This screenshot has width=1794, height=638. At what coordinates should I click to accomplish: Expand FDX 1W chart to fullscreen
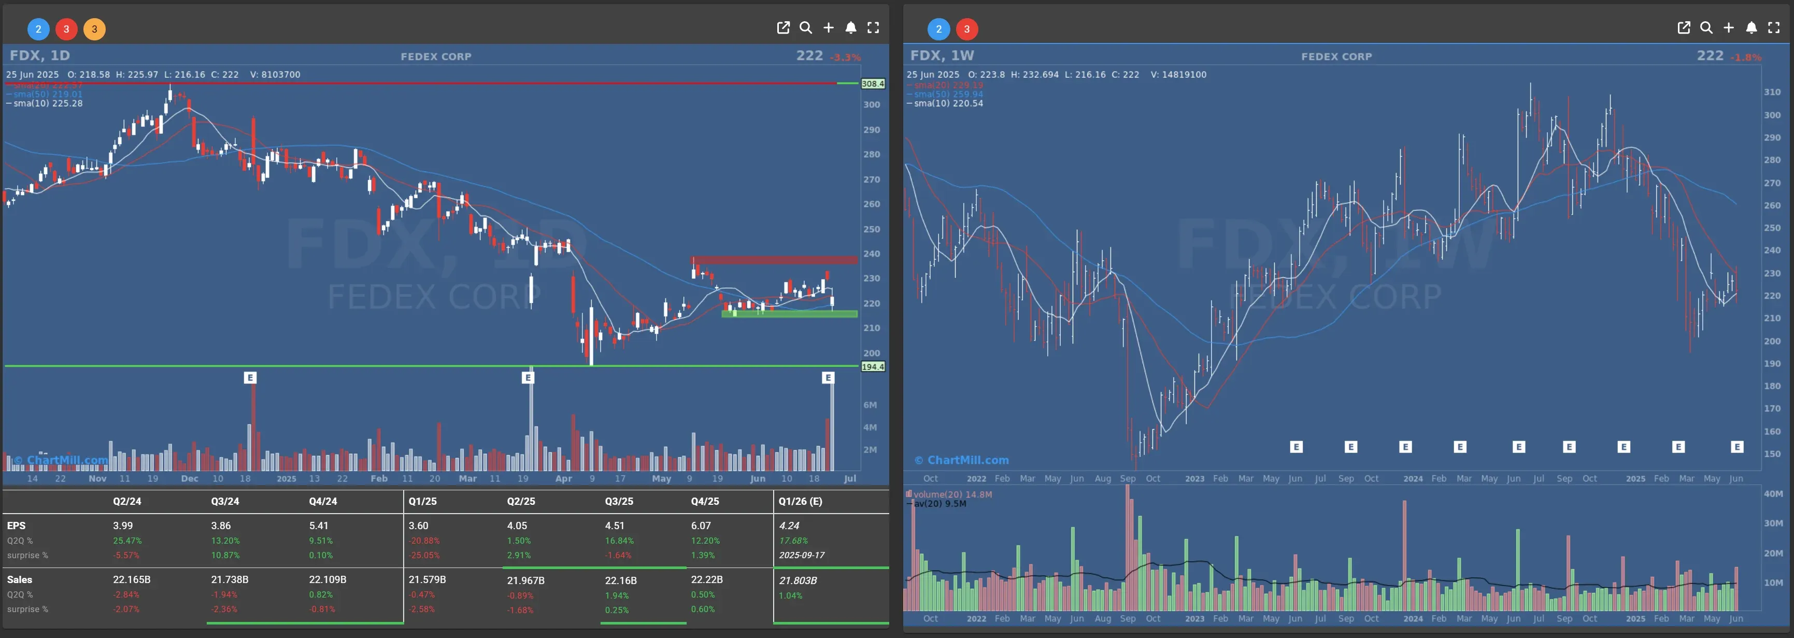(1773, 28)
